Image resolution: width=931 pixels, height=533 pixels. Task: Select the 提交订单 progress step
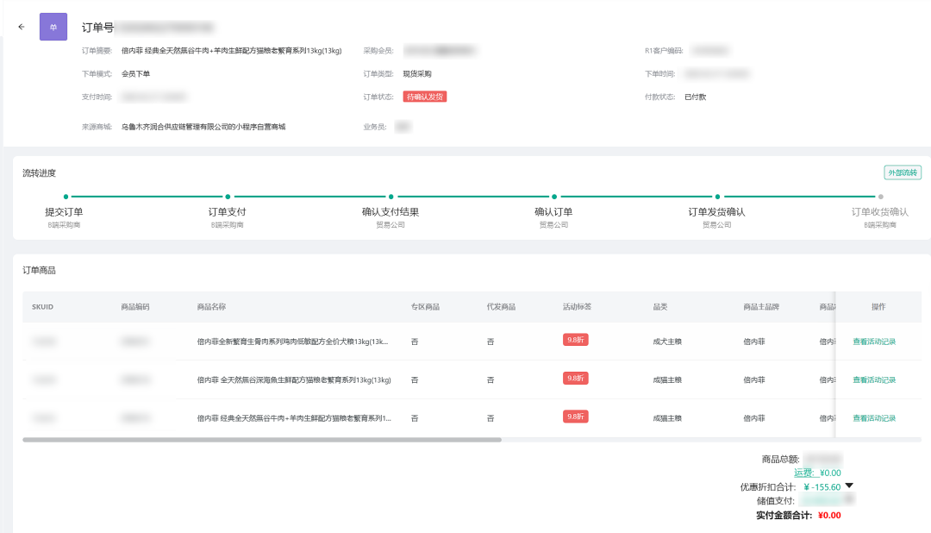[65, 211]
